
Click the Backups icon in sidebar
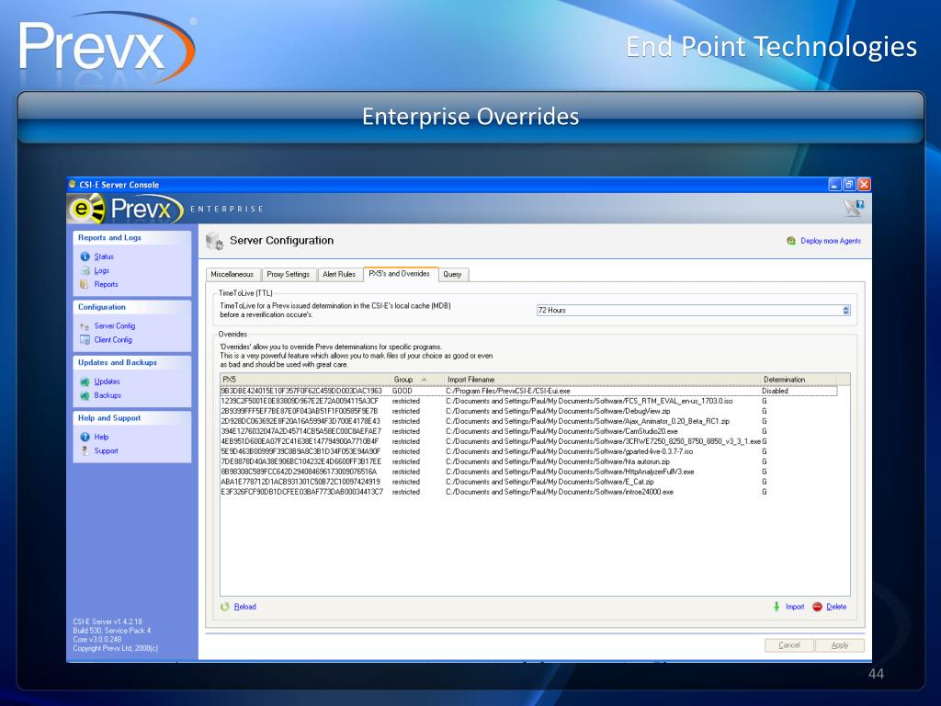(x=85, y=395)
